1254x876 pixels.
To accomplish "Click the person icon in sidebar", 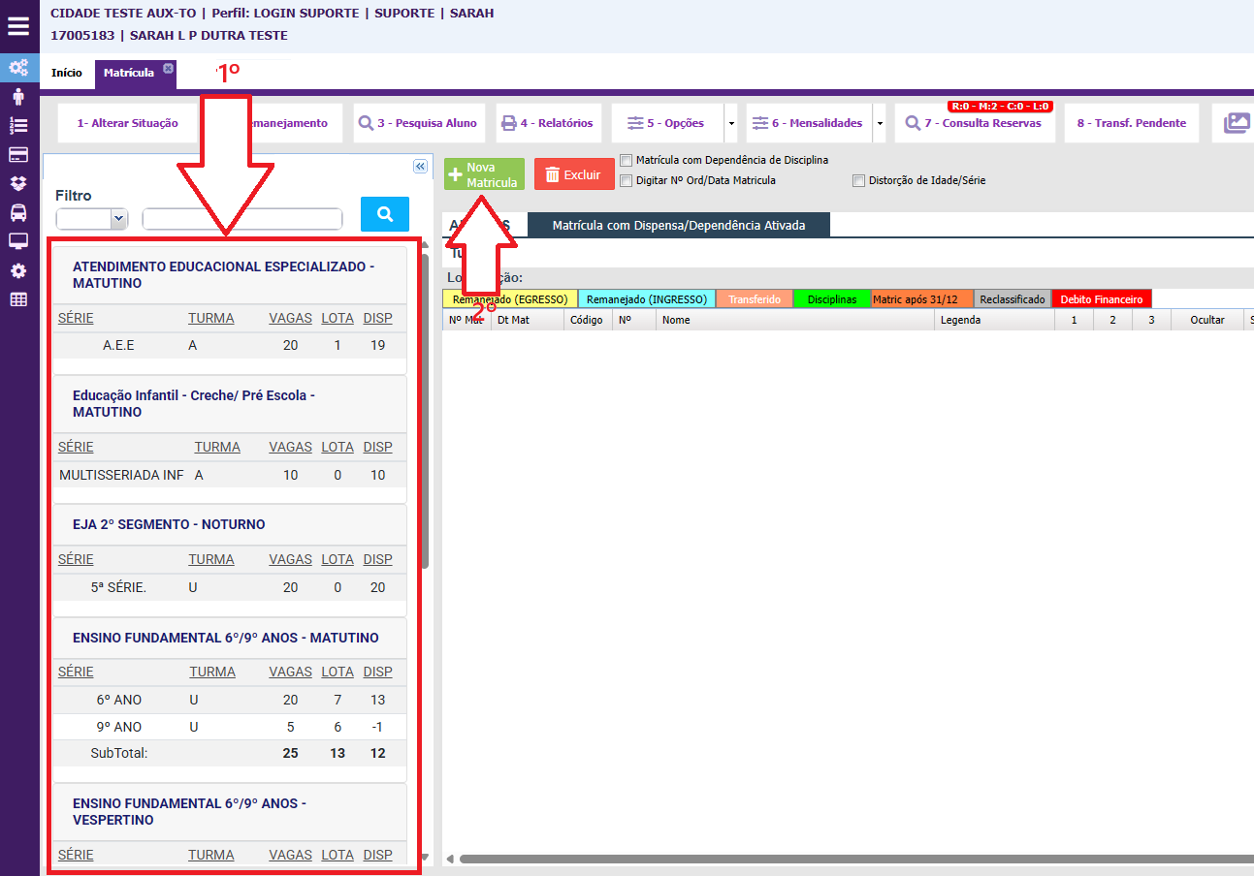I will pos(18,96).
